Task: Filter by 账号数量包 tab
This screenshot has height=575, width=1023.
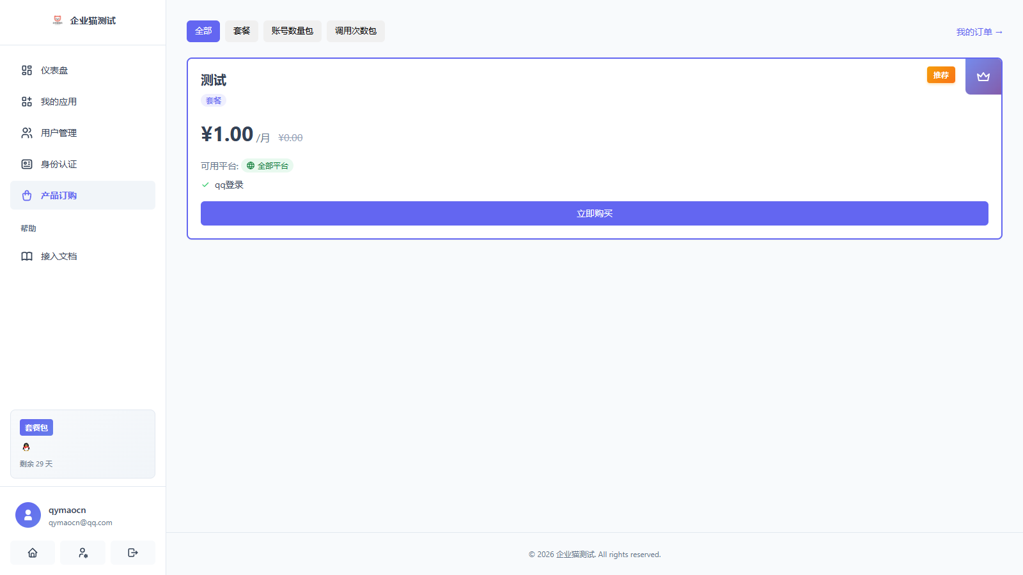Action: 292,31
